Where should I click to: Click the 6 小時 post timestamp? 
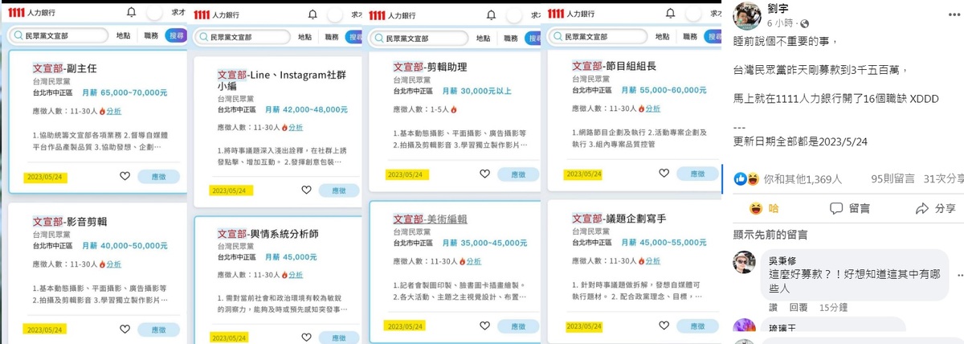tap(782, 23)
